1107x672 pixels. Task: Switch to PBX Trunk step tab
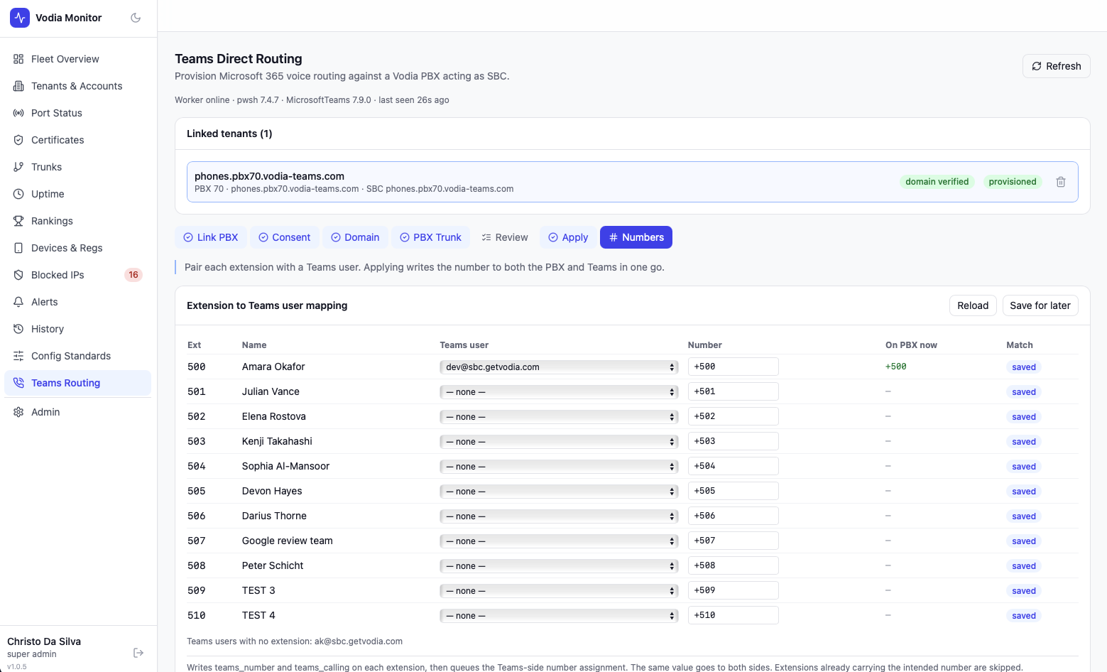coord(431,237)
